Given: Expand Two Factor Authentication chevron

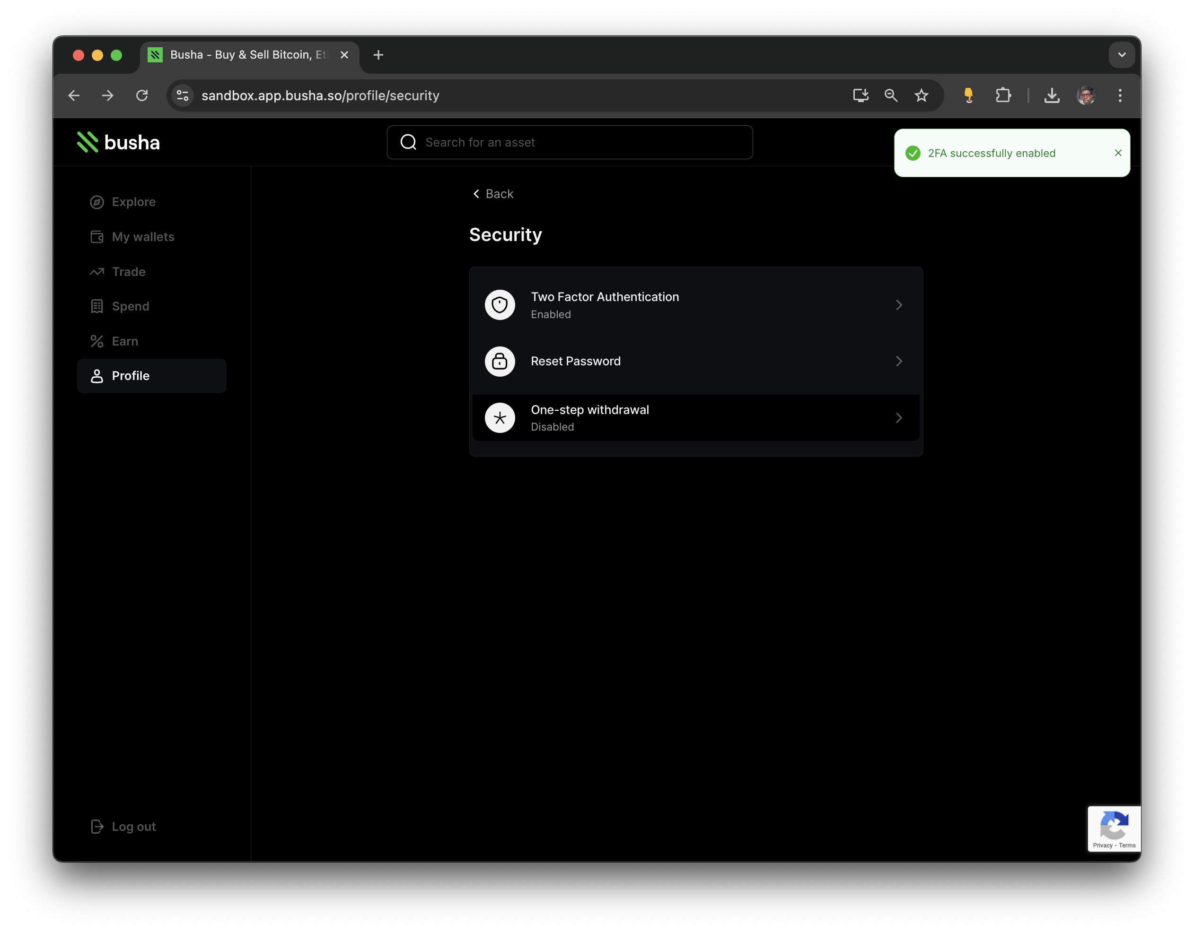Looking at the screenshot, I should [899, 305].
